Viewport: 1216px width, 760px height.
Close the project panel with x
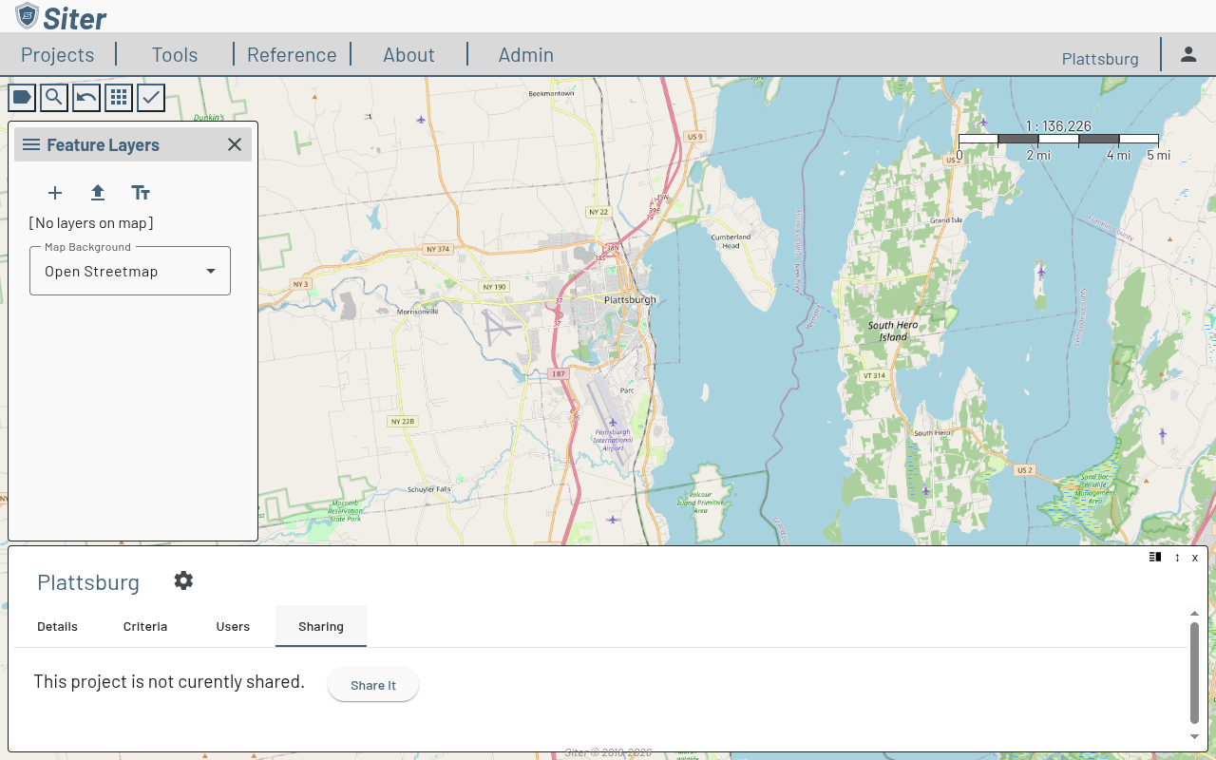click(x=1195, y=558)
